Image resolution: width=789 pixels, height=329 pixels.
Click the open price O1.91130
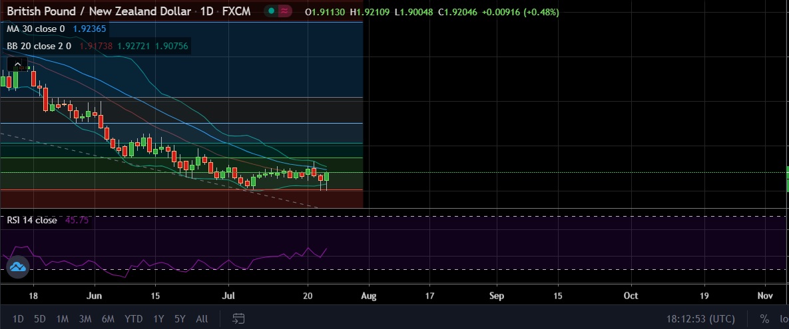tap(325, 11)
